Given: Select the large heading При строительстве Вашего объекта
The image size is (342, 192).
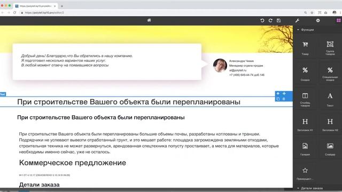Looking at the screenshot, I should 129,102.
